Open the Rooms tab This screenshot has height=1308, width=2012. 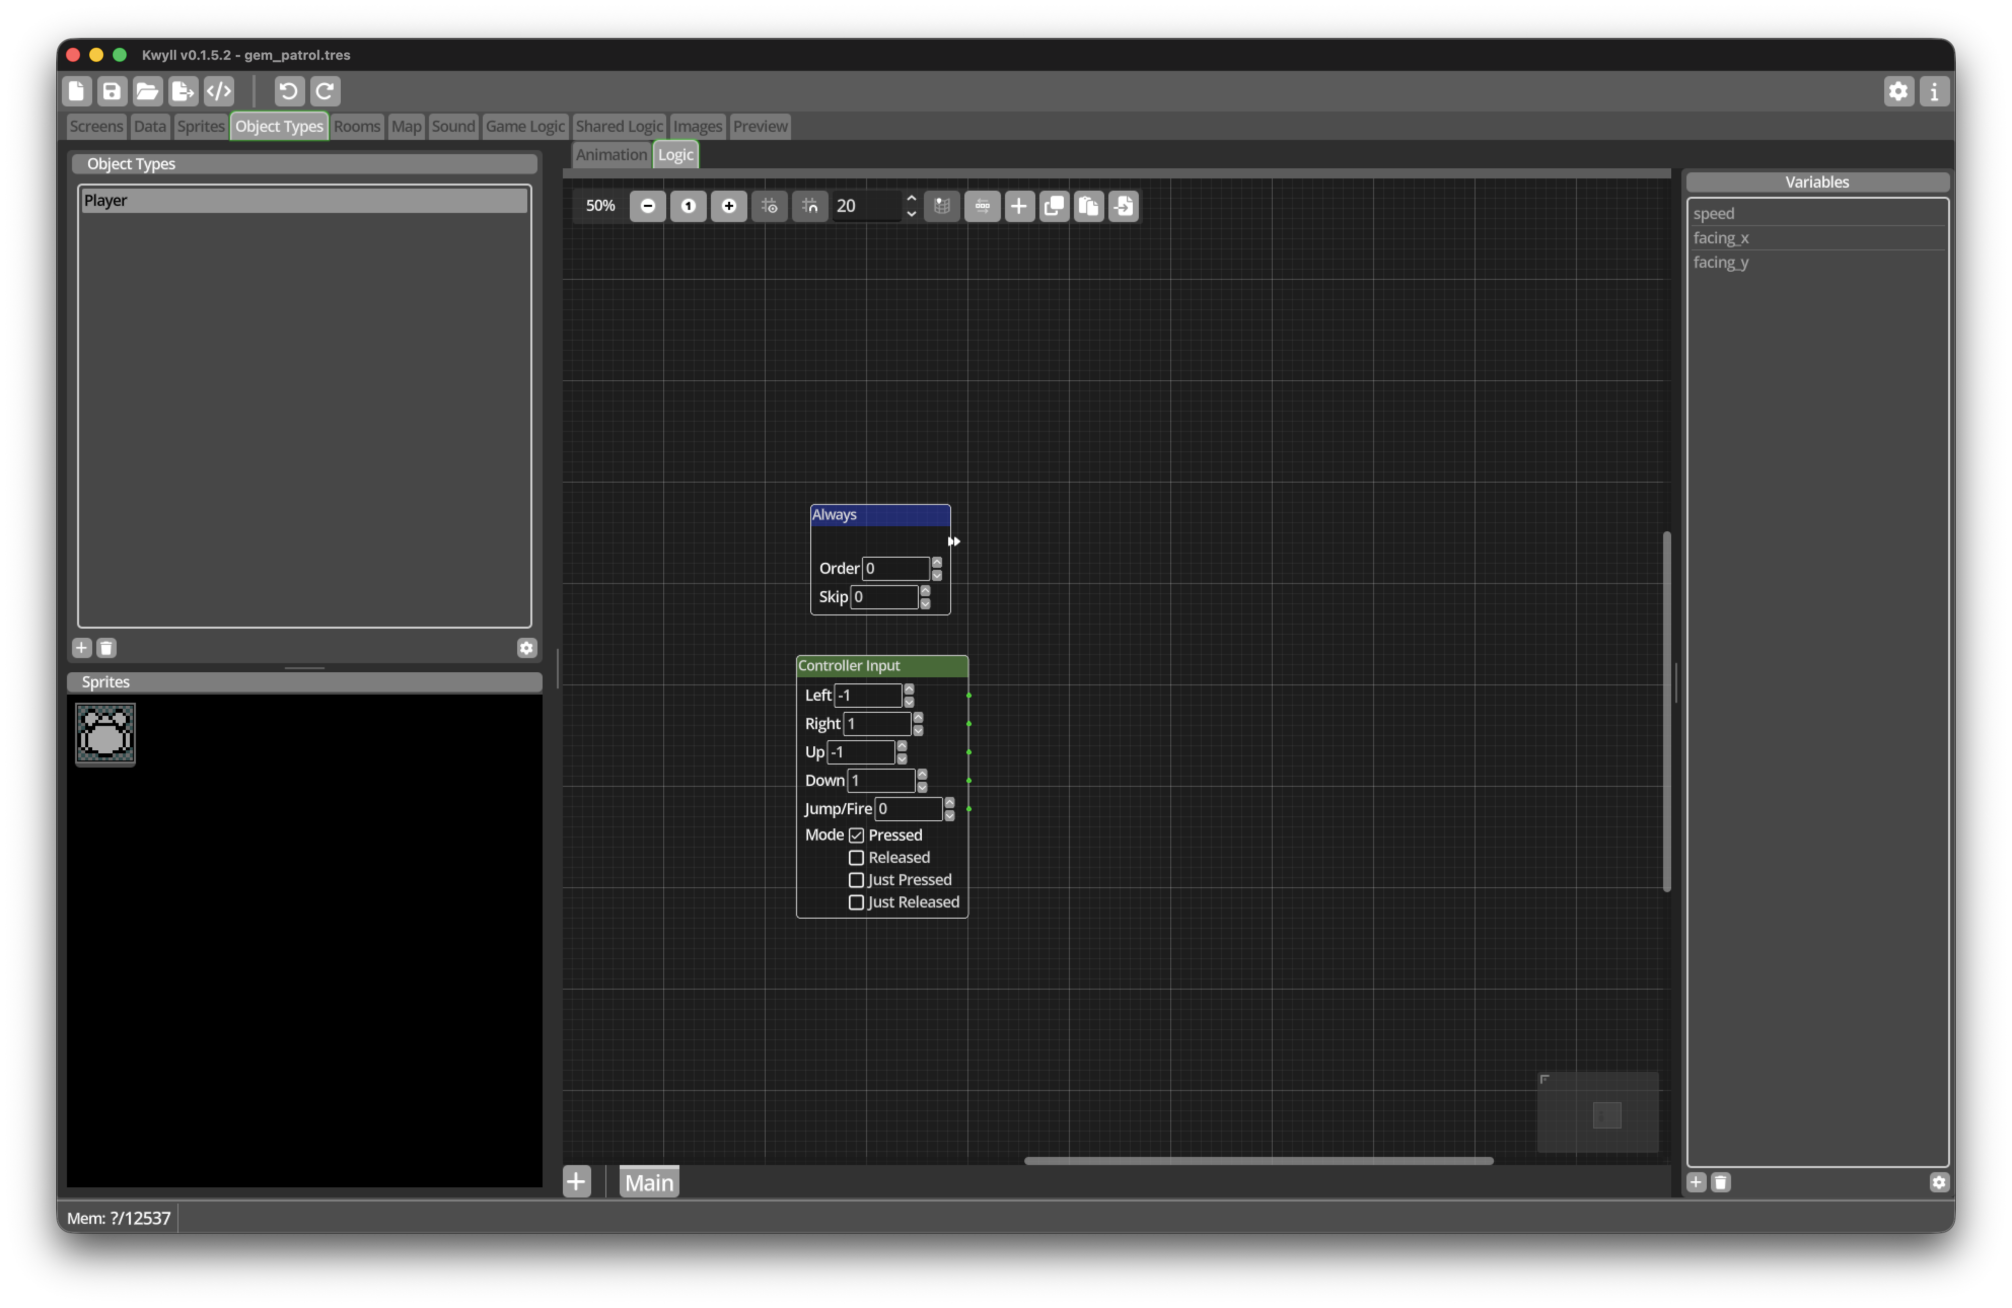pos(357,126)
